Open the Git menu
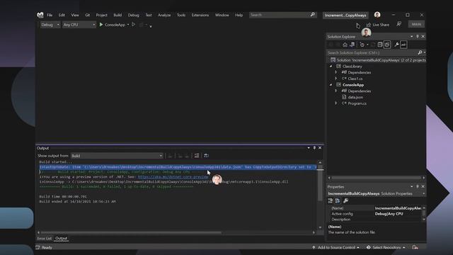The height and width of the screenshot is (255, 453). [88, 15]
